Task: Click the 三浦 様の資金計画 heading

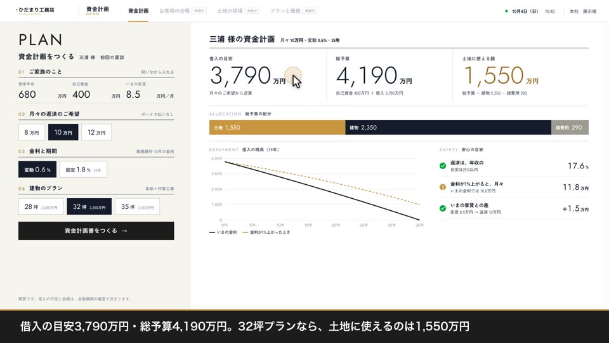Action: (x=242, y=39)
